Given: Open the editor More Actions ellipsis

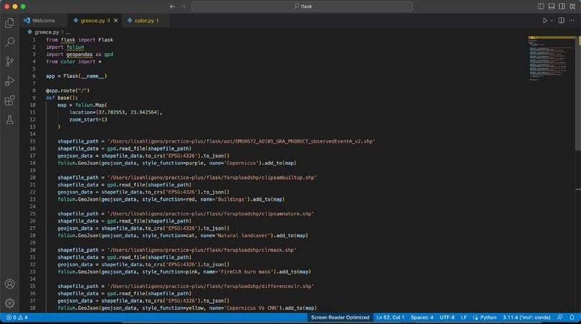Looking at the screenshot, I should click(572, 21).
